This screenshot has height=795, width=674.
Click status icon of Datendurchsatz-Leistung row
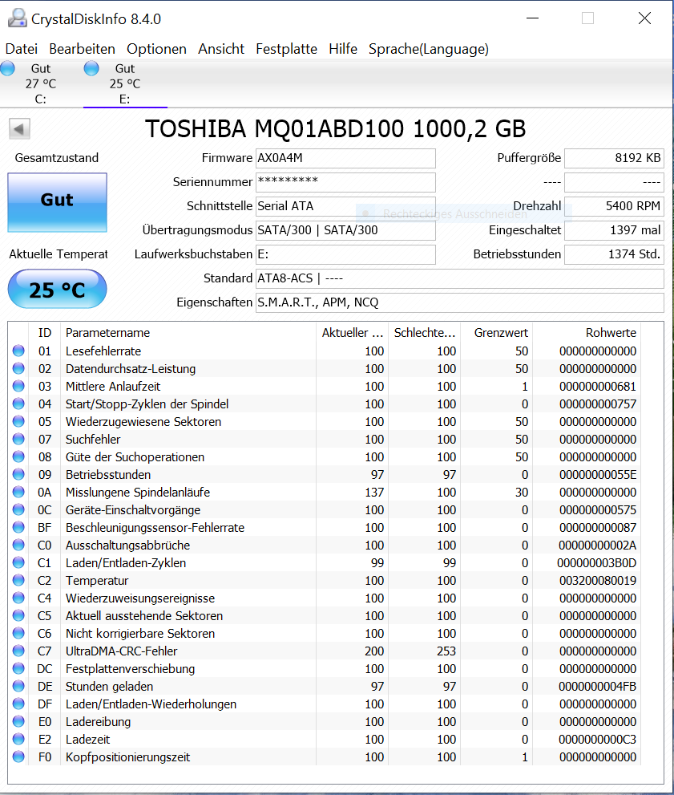pyautogui.click(x=18, y=368)
